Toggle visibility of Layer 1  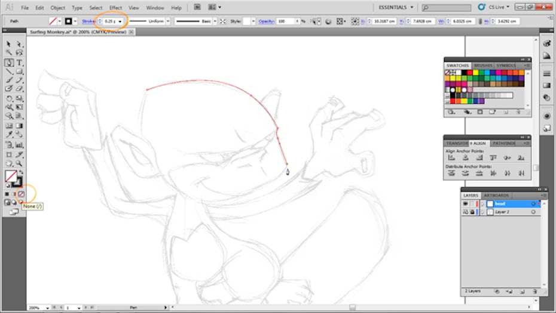point(466,212)
